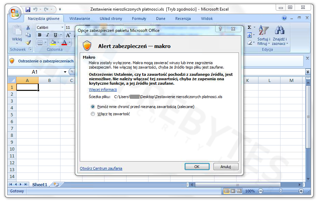Switch to the Widok tab
The width and height of the screenshot is (319, 202).
[x=207, y=19]
